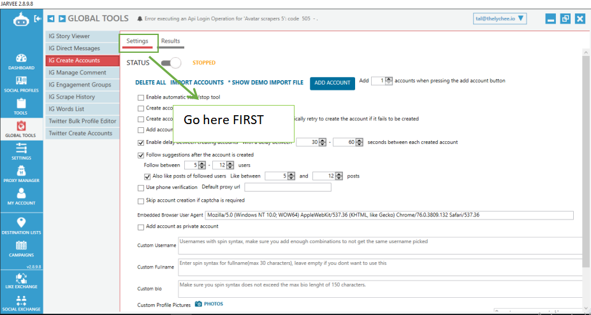Collapse the sidebar using the arrow icon
The image size is (591, 315).
click(38, 18)
